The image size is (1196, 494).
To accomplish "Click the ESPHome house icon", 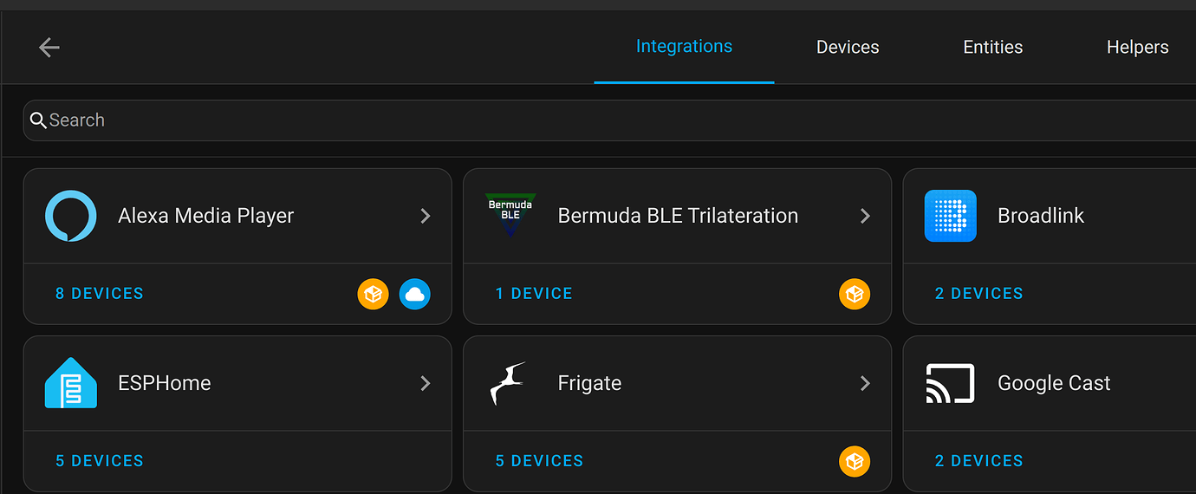I will (70, 383).
